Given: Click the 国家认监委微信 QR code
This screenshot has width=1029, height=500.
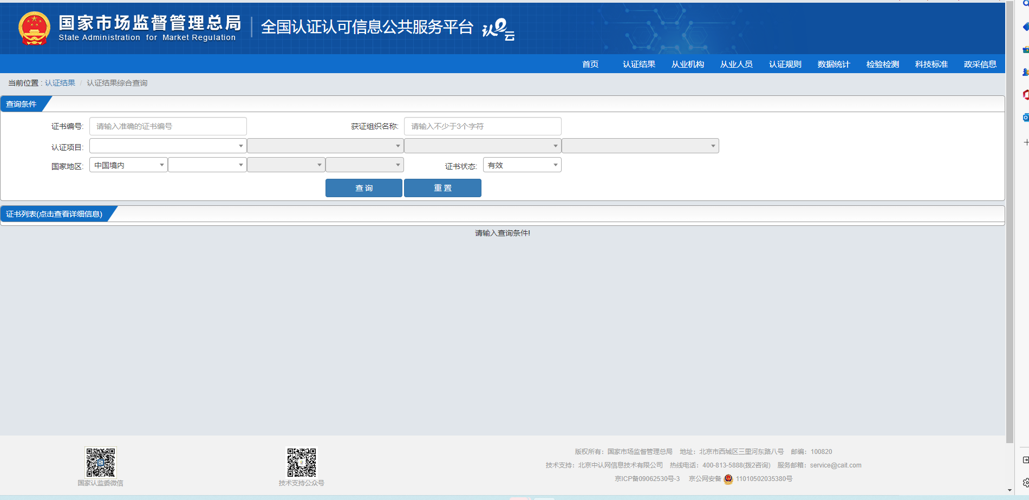Looking at the screenshot, I should [100, 462].
